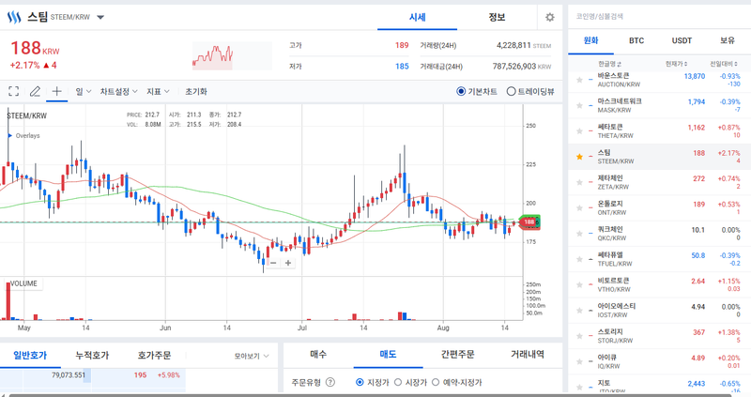The image size is (751, 397).
Task: Click the Overlays play arrow icon
Action: [9, 135]
